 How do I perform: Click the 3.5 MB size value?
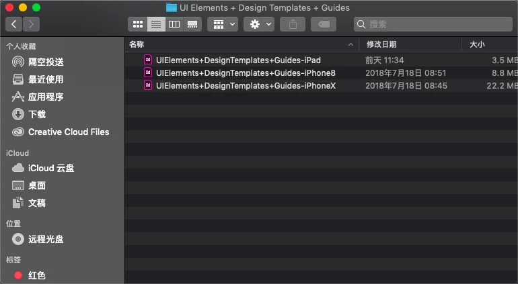[505, 60]
